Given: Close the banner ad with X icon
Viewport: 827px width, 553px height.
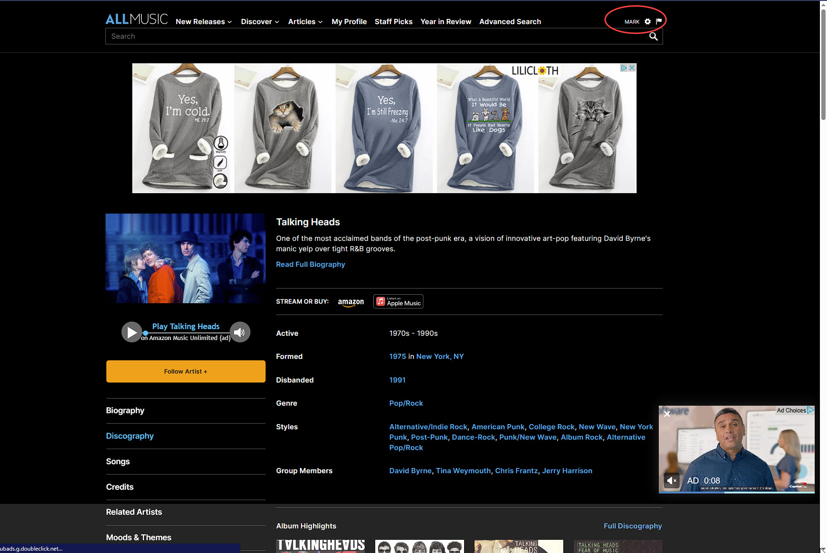Looking at the screenshot, I should tap(632, 68).
